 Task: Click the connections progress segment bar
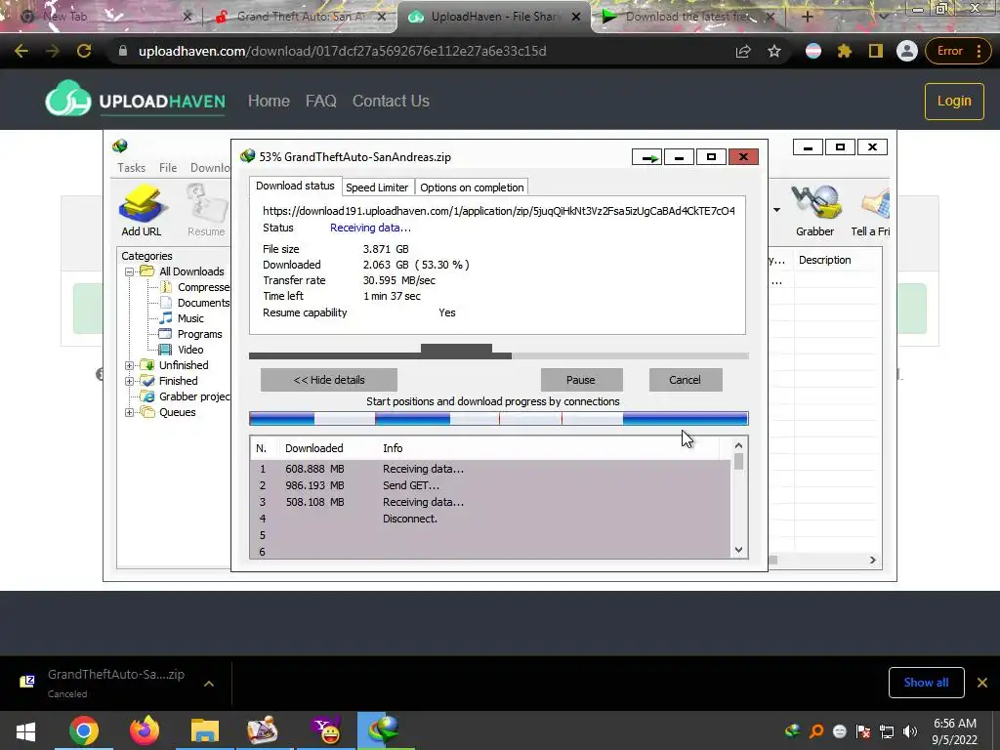tap(499, 419)
